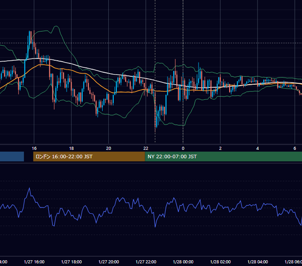Viewport: 302px width, 266px height.
Task: Click the 22 hour label on upper axis
Action: [x=146, y=149]
